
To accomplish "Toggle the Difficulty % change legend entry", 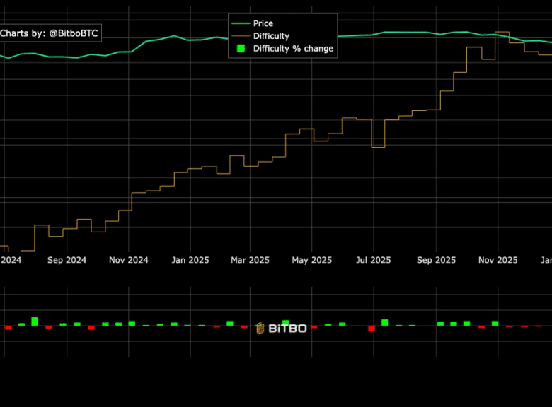I will [x=293, y=49].
